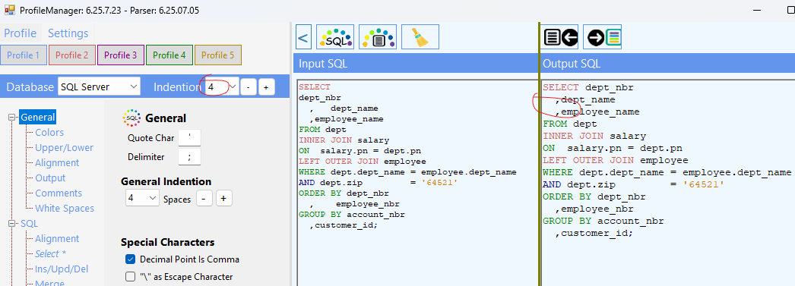
Task: Select Upper/Lower tree item
Action: (65, 148)
